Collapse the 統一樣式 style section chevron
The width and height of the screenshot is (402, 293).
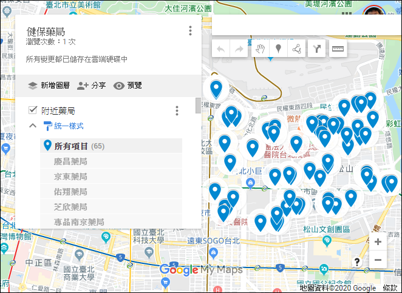click(33, 126)
